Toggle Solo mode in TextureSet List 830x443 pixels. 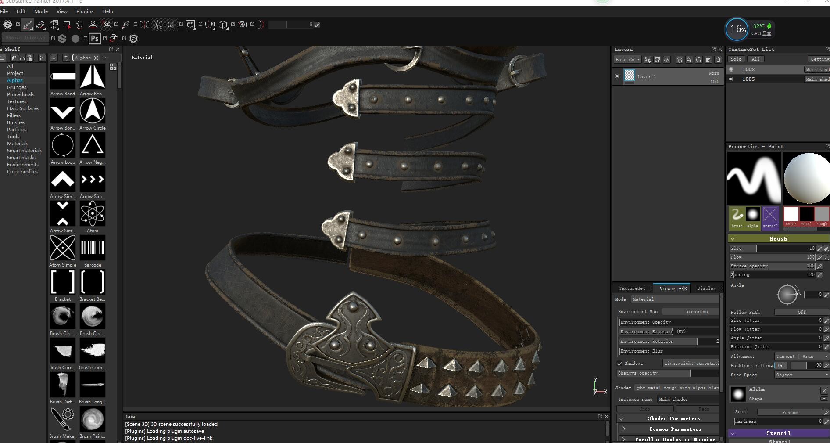[x=736, y=59]
